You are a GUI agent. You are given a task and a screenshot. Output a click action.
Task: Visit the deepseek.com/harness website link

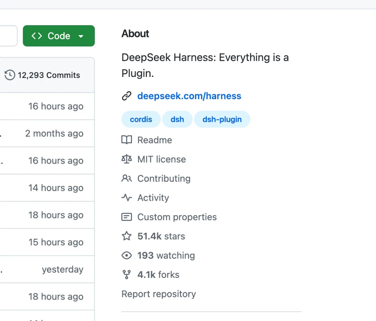(x=189, y=96)
